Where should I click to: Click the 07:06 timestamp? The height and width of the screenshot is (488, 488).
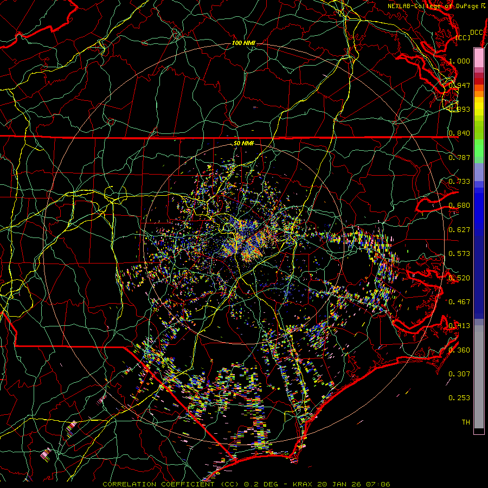coord(378,484)
